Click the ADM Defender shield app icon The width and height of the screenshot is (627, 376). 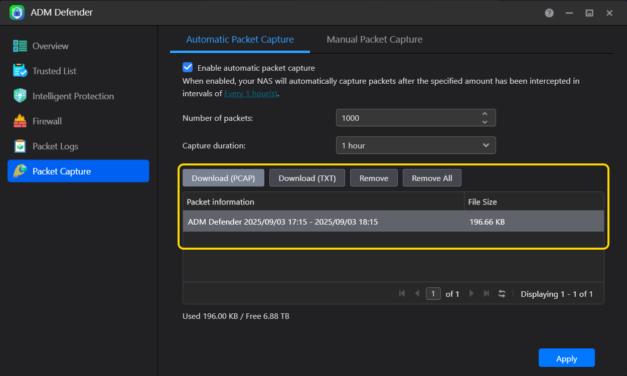(17, 13)
